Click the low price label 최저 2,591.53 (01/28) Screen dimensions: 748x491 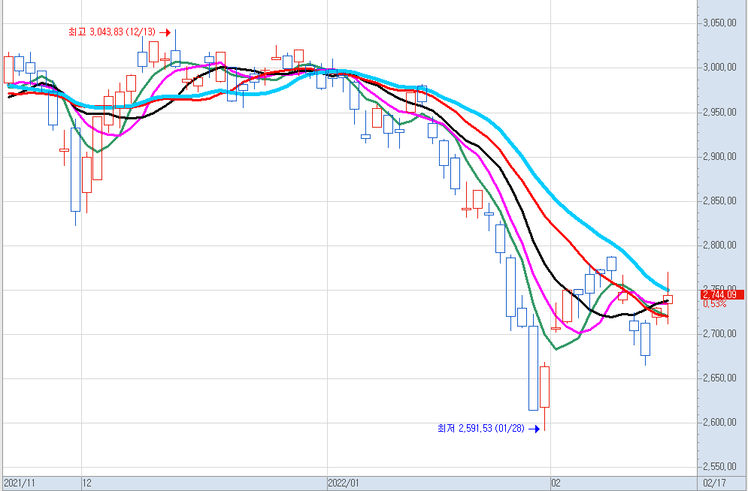(481, 429)
